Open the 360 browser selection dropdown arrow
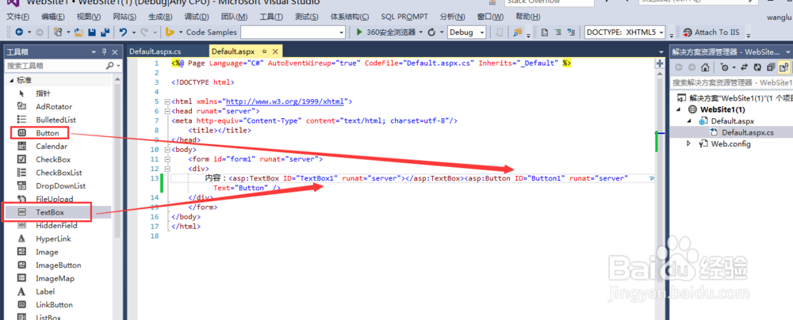 point(420,32)
